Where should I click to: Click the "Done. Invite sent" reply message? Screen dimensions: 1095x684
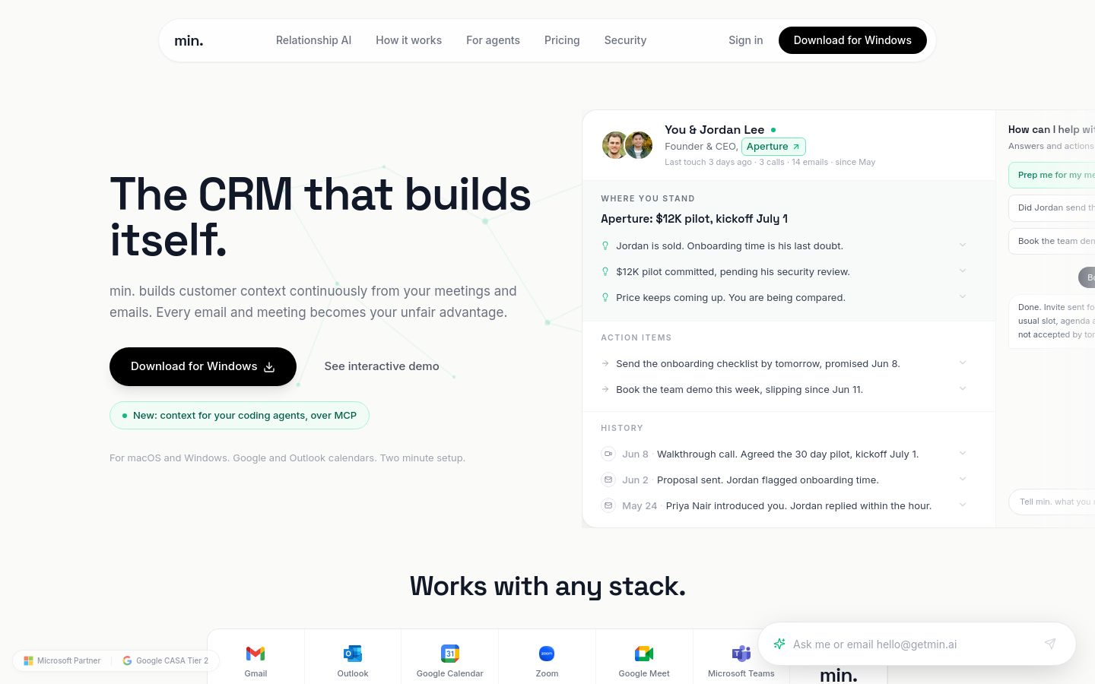(1052, 321)
